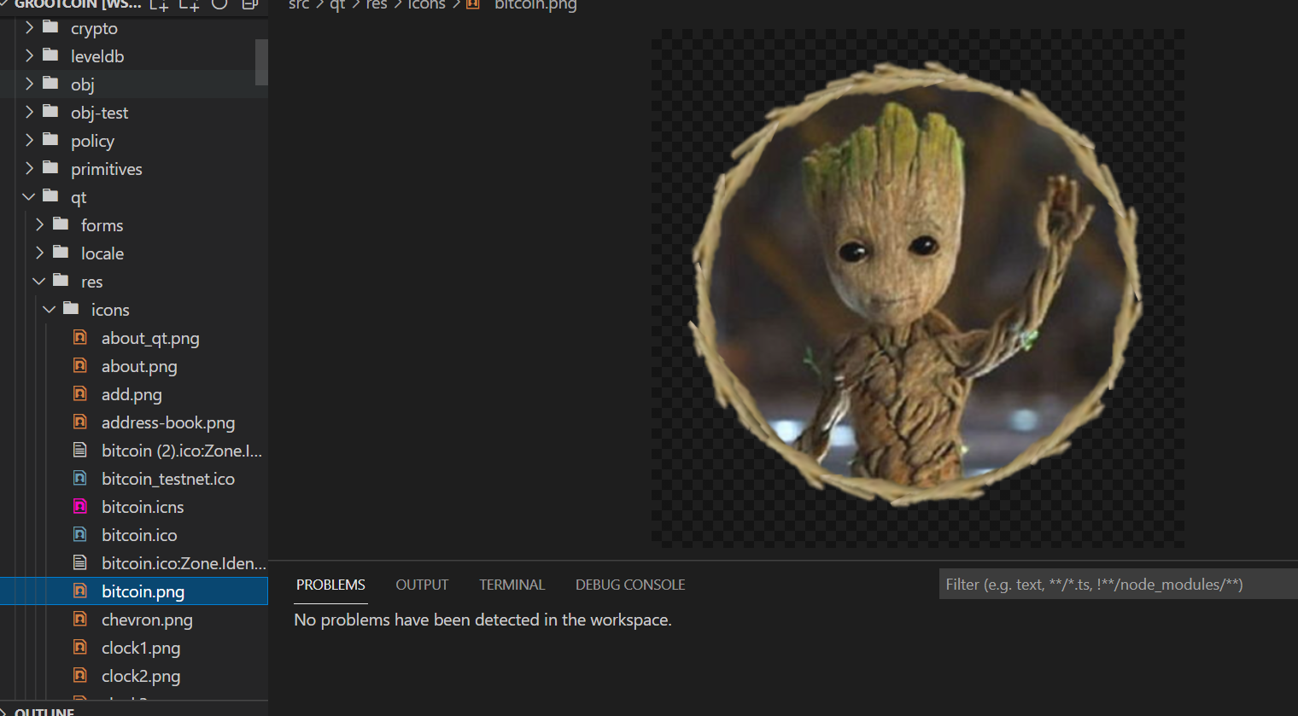Expand the policy folder chevron
The width and height of the screenshot is (1298, 716).
(x=30, y=140)
